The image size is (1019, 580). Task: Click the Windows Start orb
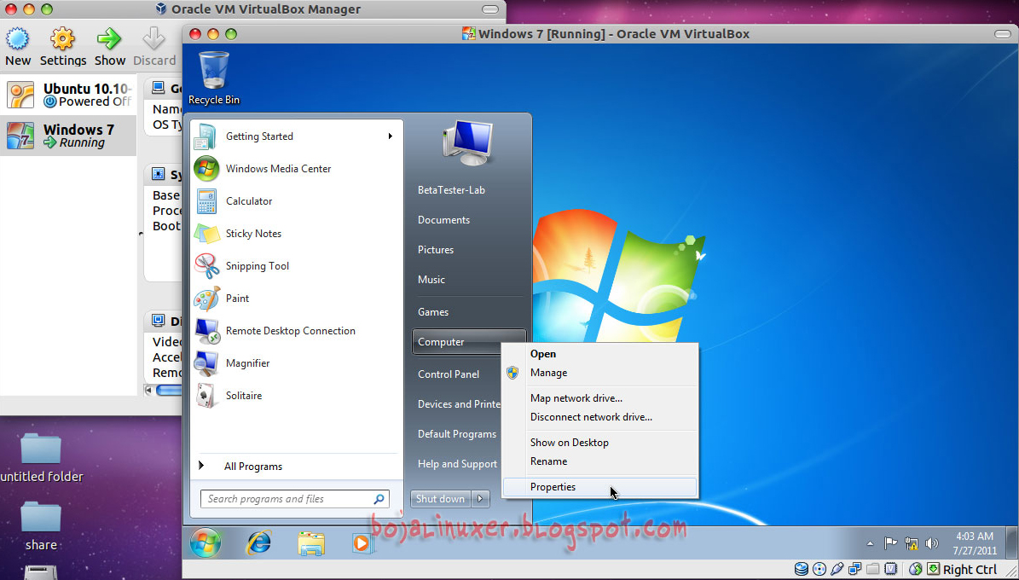point(206,543)
